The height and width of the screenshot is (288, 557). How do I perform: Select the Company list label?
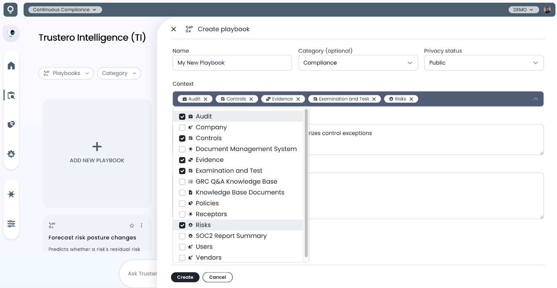coord(211,127)
